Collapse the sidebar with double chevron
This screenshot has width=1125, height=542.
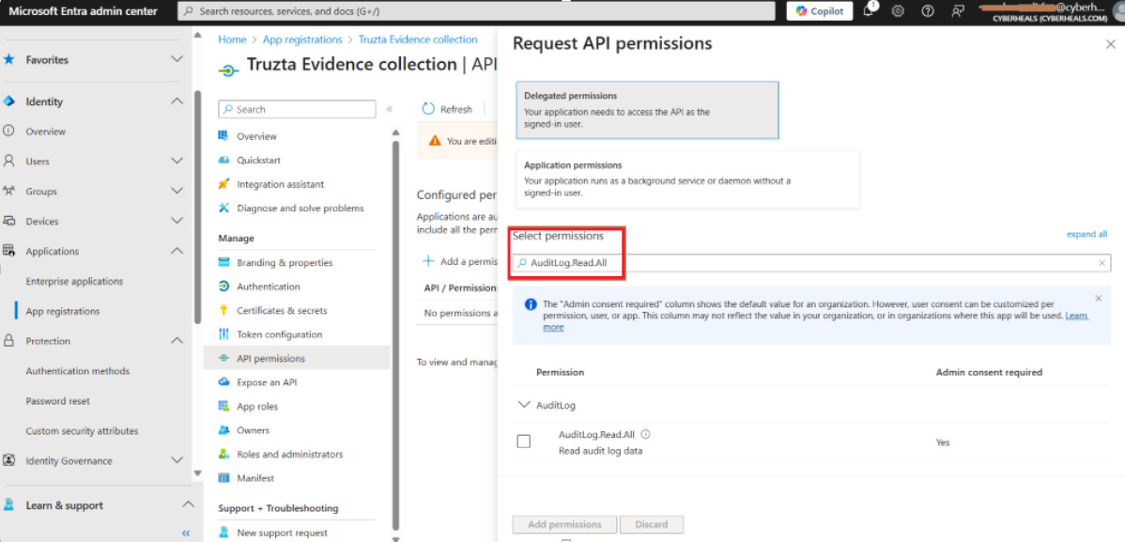pyautogui.click(x=186, y=533)
